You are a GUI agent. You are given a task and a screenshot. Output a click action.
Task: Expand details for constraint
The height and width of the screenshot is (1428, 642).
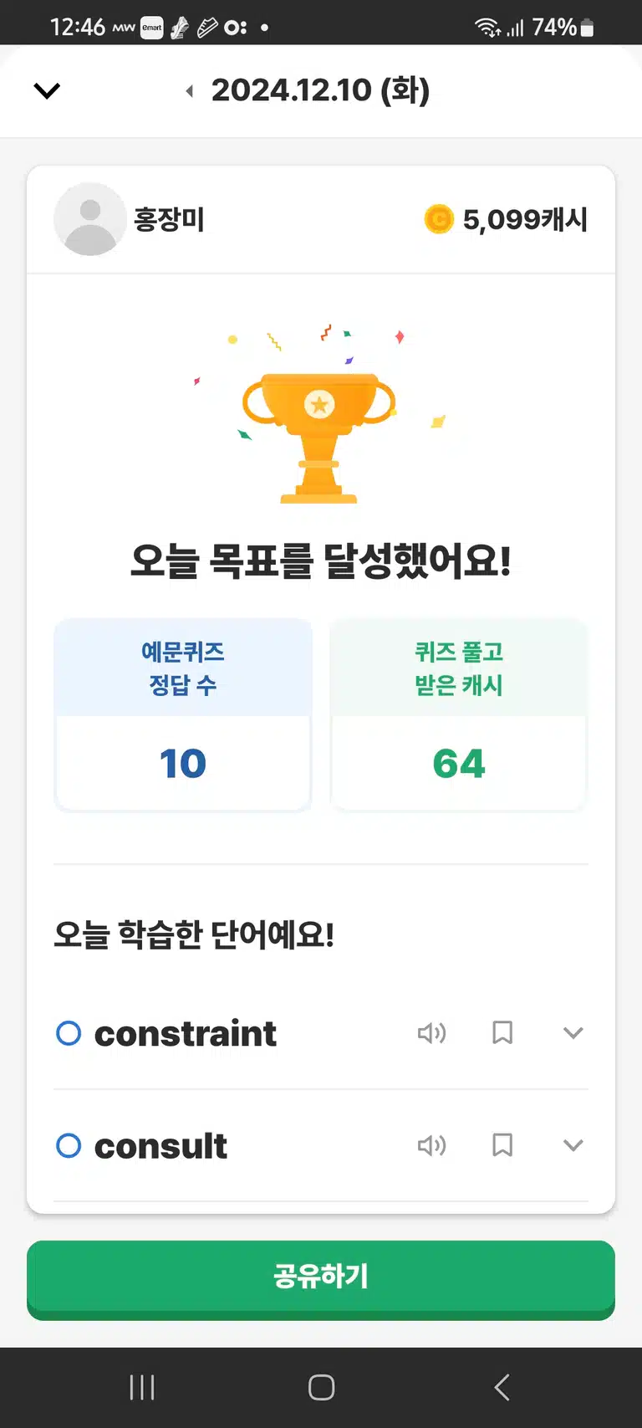(x=573, y=1033)
